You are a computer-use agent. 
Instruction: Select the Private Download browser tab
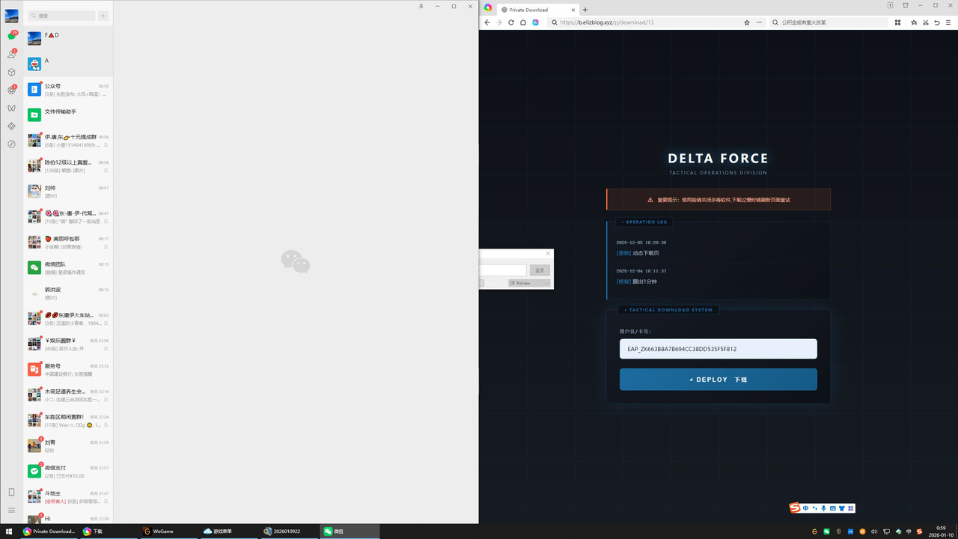pyautogui.click(x=537, y=10)
